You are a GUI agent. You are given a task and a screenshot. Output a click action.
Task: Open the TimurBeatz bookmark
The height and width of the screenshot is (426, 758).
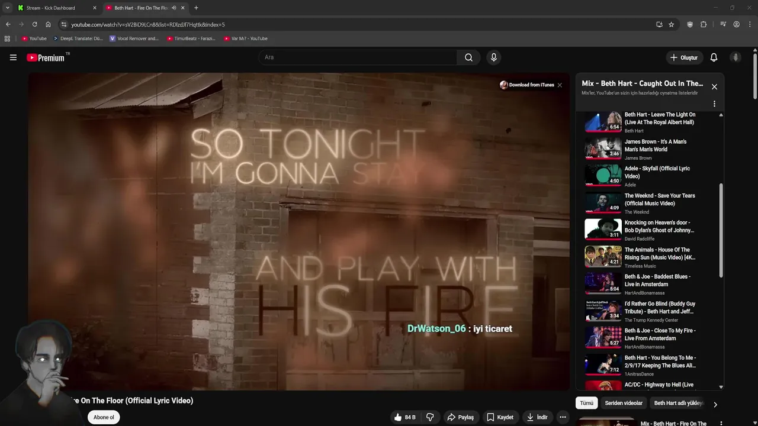pos(191,38)
